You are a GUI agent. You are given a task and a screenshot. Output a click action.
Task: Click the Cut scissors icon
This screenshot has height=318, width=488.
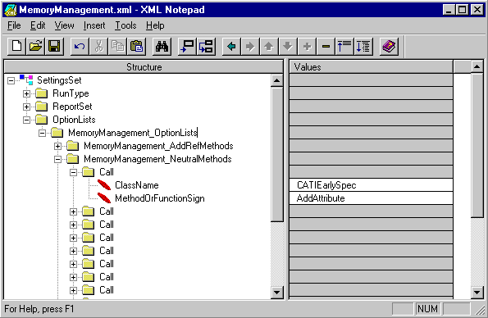[98, 47]
